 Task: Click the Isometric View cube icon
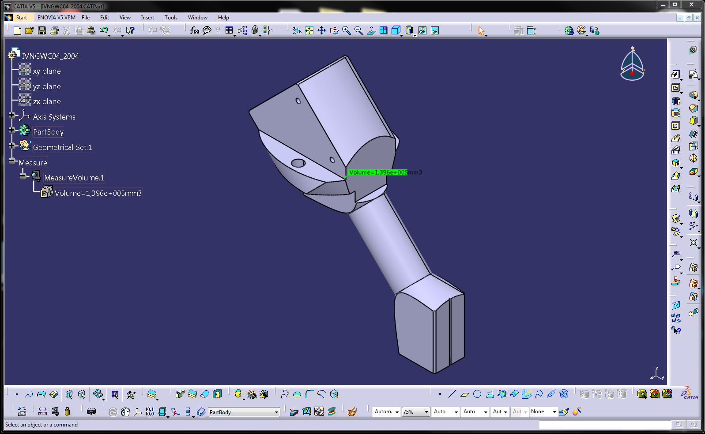396,30
